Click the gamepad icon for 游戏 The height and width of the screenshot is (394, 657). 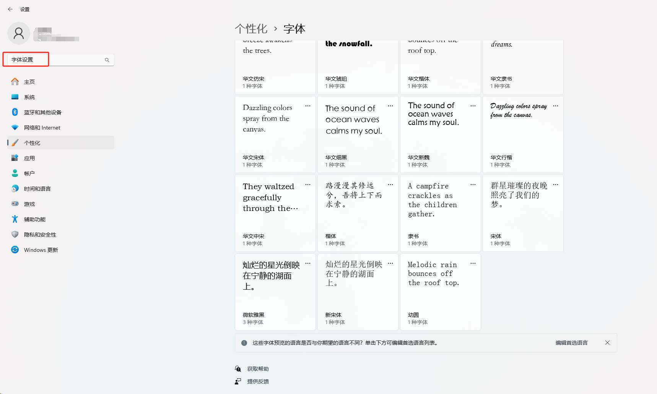pyautogui.click(x=15, y=204)
